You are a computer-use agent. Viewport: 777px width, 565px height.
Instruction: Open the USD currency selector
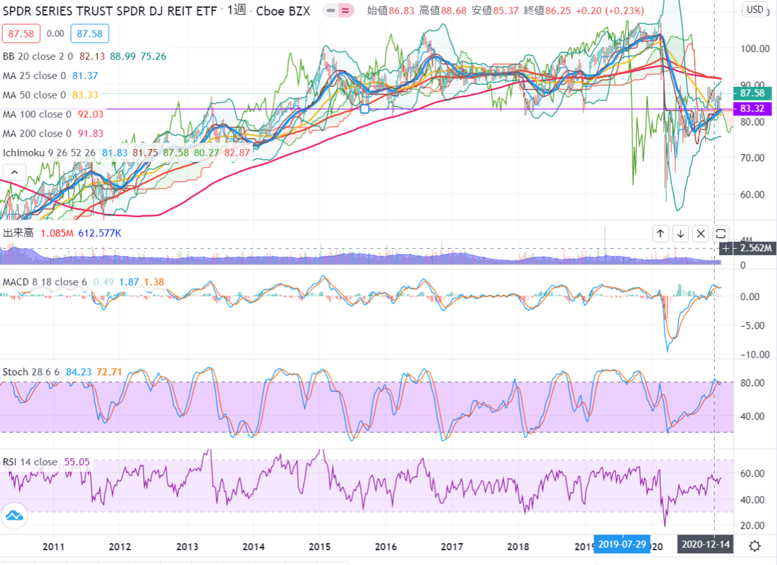tap(754, 9)
